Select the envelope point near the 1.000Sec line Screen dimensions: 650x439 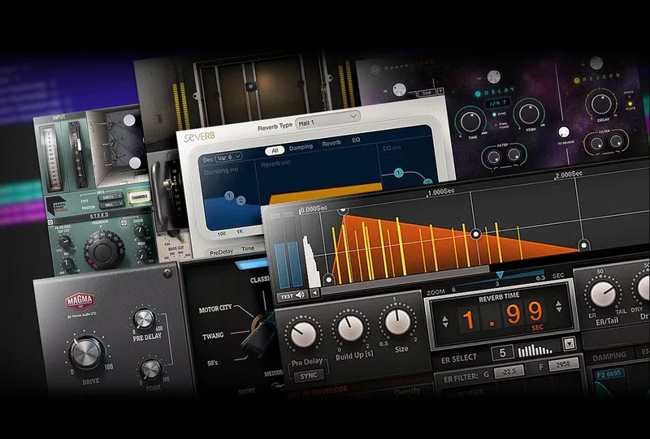(x=476, y=235)
